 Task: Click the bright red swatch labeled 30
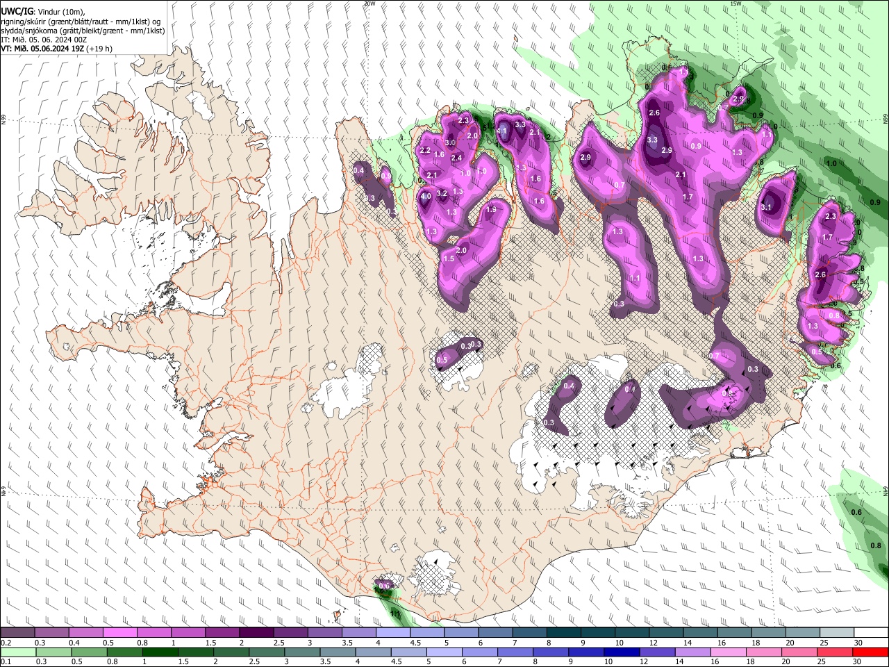tap(872, 652)
